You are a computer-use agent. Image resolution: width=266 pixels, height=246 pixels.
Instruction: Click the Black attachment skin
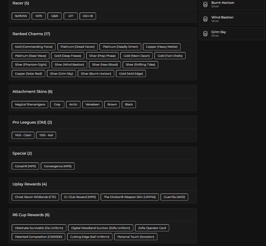129,105
